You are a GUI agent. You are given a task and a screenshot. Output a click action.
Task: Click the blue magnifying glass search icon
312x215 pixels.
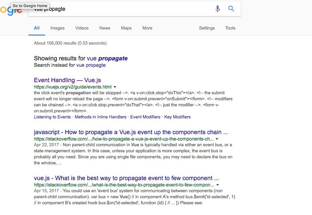coord(231,8)
